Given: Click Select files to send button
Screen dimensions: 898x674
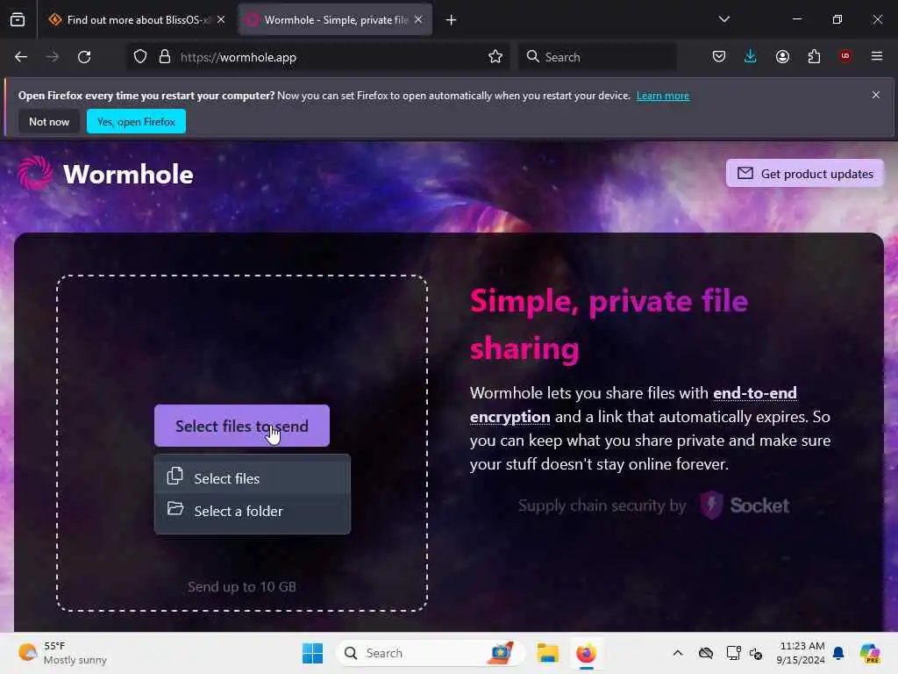Looking at the screenshot, I should click(x=242, y=426).
